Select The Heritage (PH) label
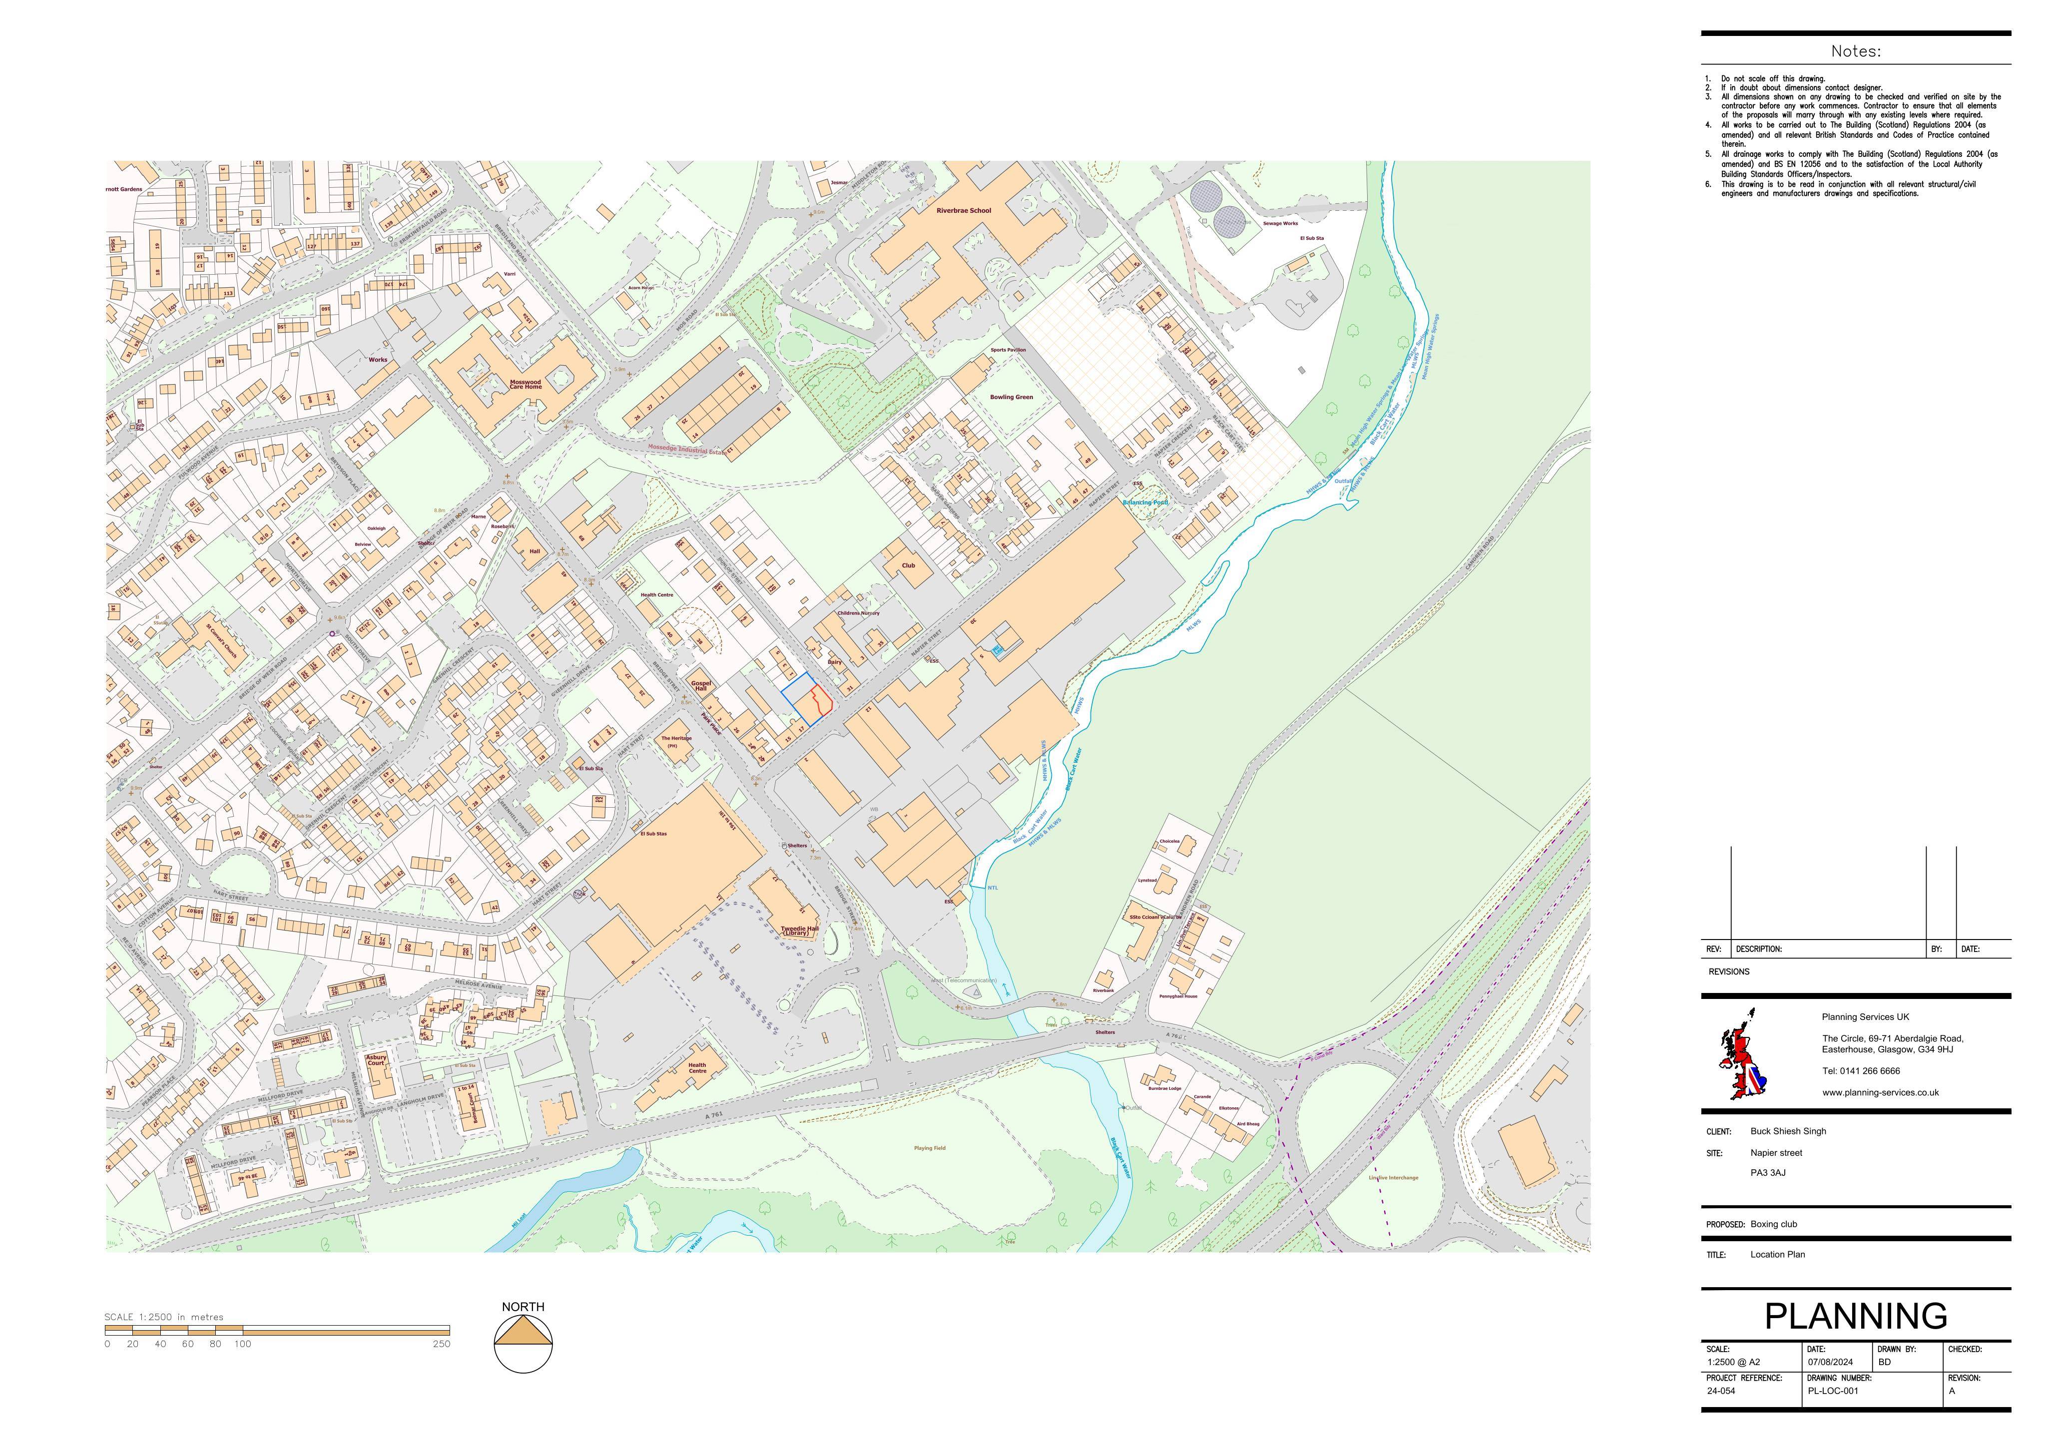The image size is (2046, 1447). point(675,742)
